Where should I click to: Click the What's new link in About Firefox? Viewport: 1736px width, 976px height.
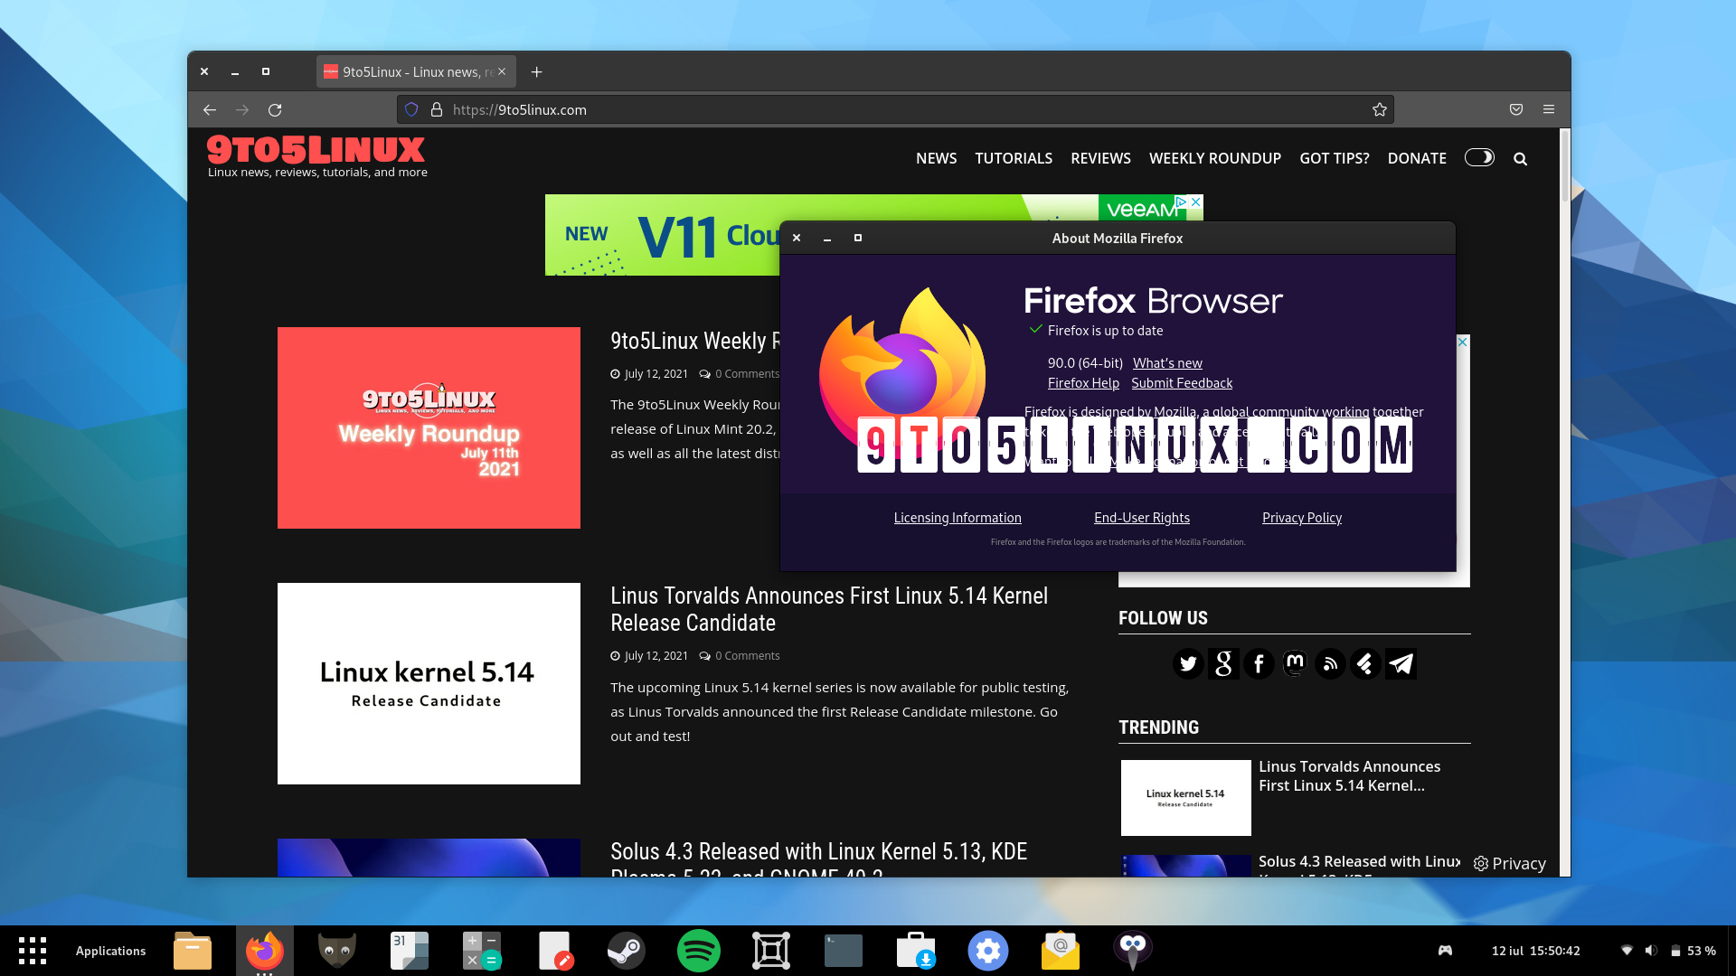pos(1167,362)
